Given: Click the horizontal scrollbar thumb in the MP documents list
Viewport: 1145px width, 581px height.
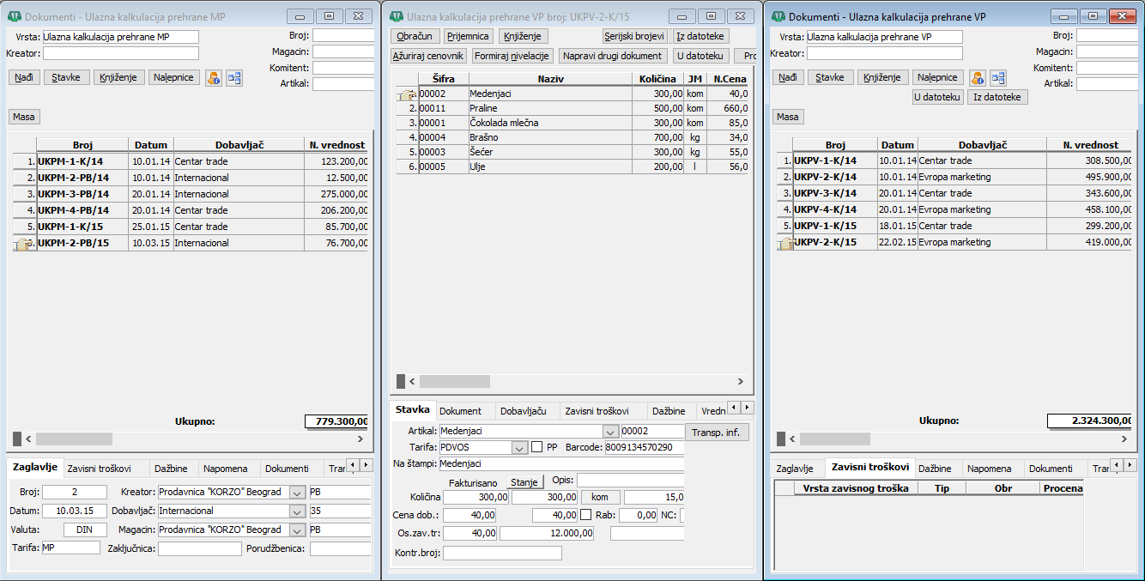Looking at the screenshot, I should [74, 439].
